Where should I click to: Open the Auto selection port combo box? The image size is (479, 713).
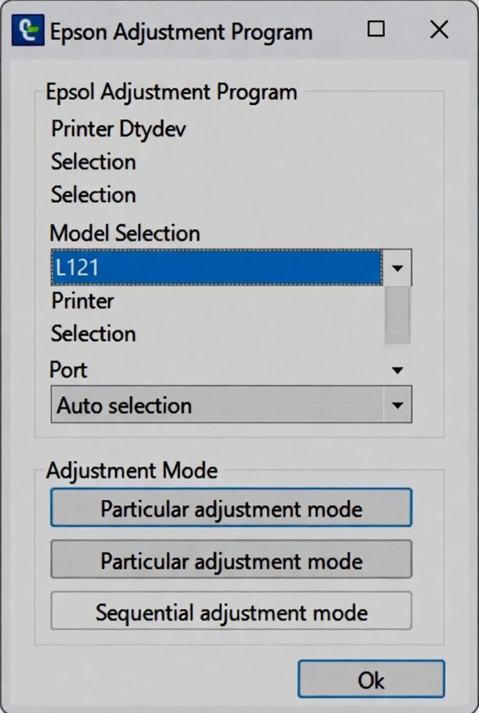coord(231,405)
